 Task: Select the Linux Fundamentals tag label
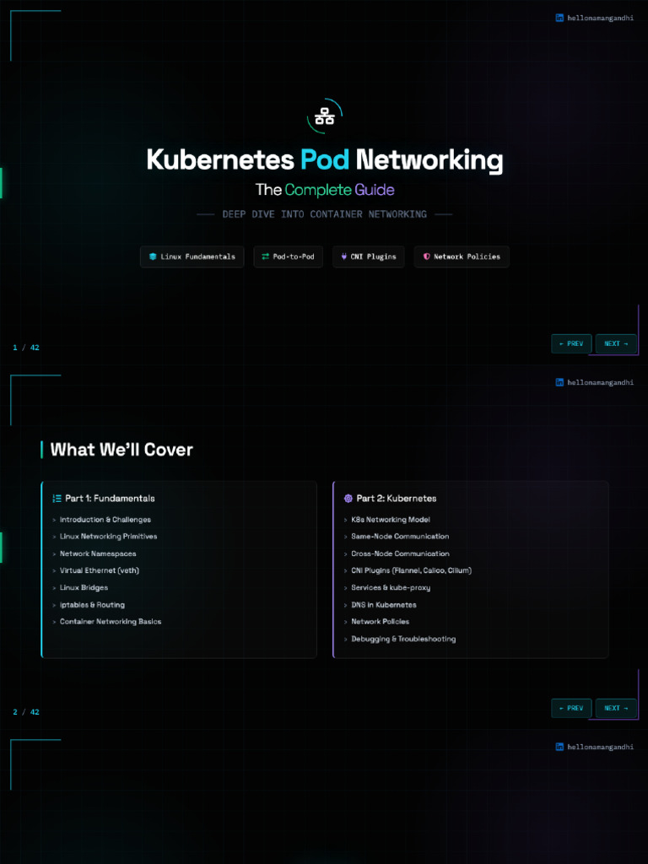(x=197, y=256)
